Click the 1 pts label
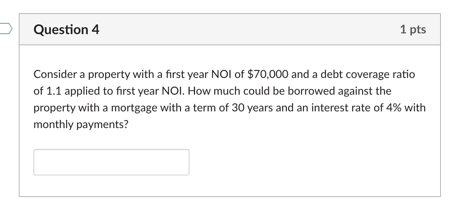 [x=414, y=30]
